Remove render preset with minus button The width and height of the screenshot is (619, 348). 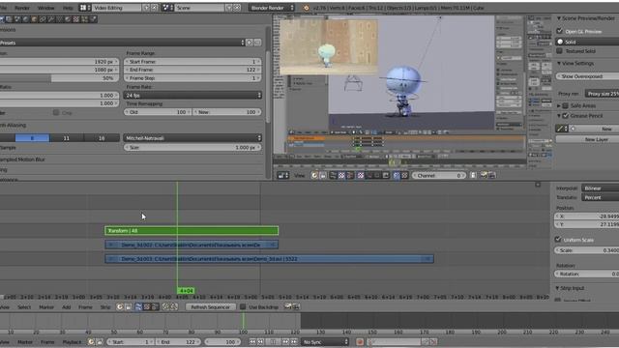(257, 43)
